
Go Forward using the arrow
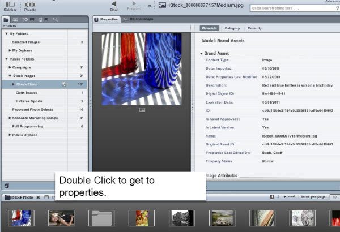(x=134, y=6)
